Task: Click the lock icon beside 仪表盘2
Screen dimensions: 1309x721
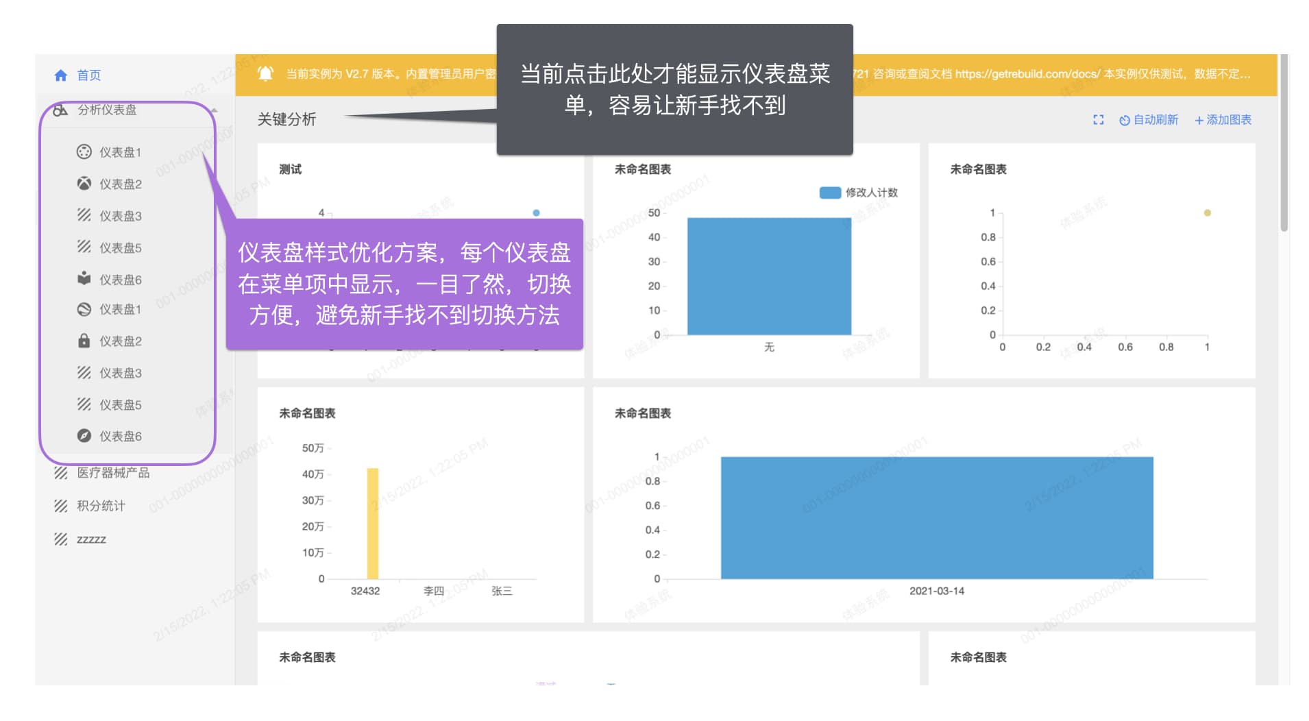Action: tap(84, 341)
